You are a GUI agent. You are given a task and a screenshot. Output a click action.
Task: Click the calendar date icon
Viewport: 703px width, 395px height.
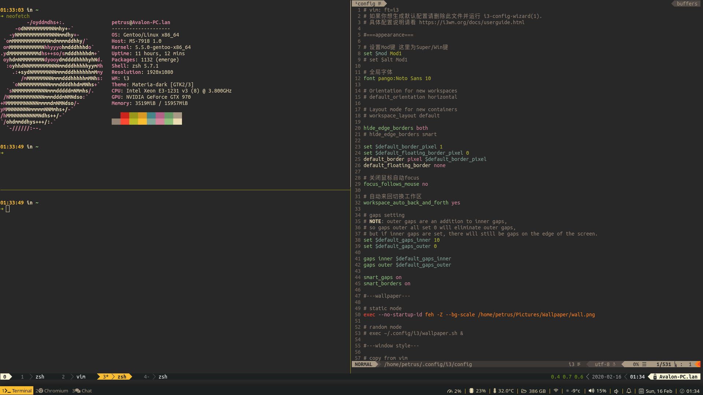(641, 391)
